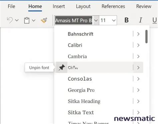The width and height of the screenshot is (158, 124).
Task: Expand Bahnschrift font variants chevron
Action: pyautogui.click(x=138, y=34)
